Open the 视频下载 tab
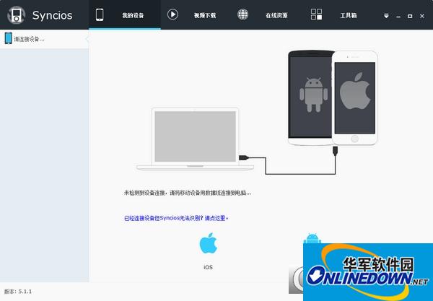 tap(205, 15)
